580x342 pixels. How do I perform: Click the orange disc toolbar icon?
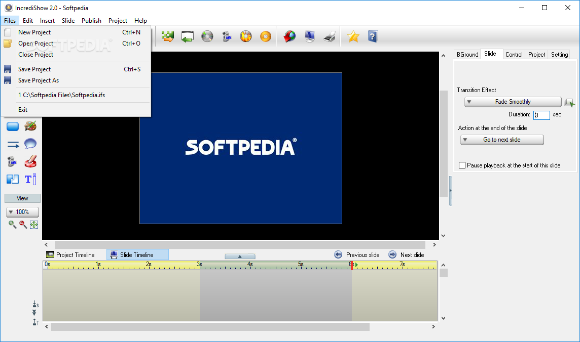point(266,36)
